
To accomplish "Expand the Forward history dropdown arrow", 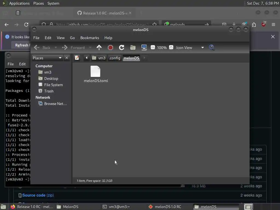I will [90, 48].
